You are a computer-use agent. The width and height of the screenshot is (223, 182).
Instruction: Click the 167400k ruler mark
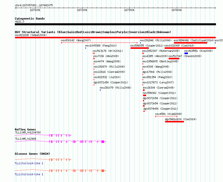176,10
